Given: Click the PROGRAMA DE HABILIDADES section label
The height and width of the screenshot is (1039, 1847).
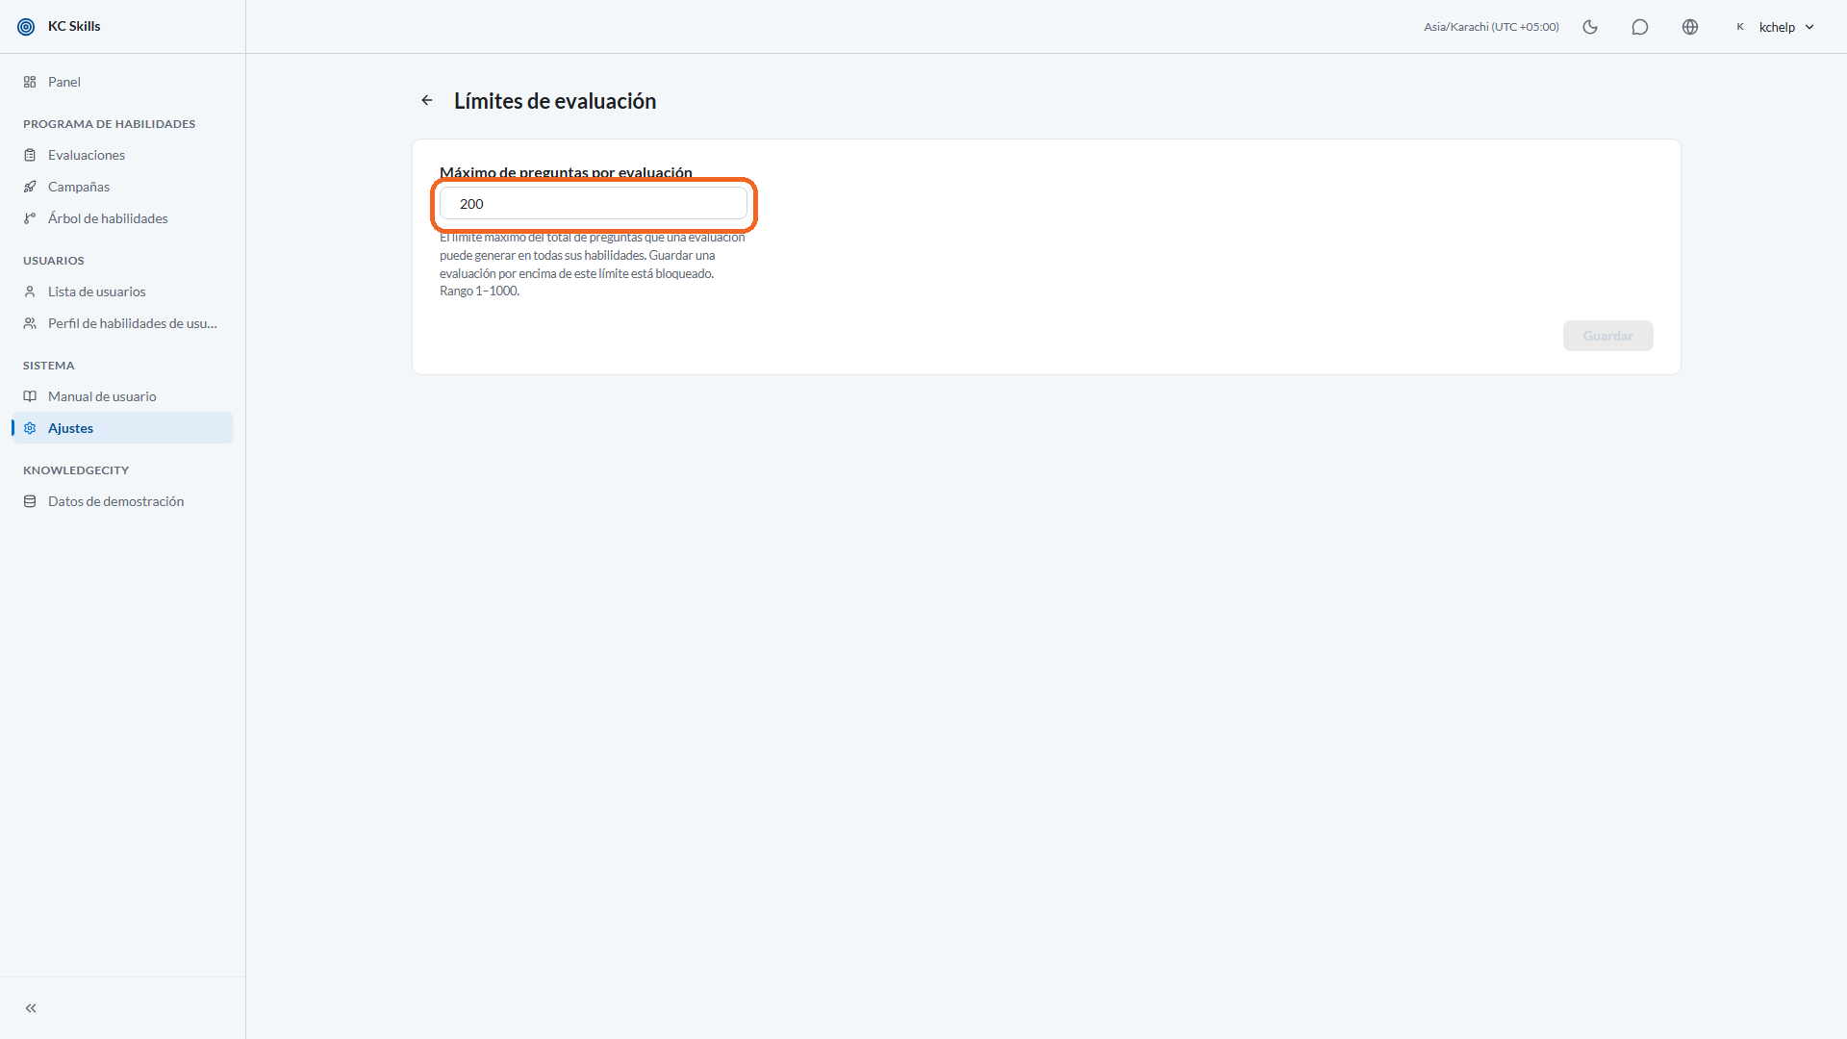Looking at the screenshot, I should pyautogui.click(x=109, y=124).
